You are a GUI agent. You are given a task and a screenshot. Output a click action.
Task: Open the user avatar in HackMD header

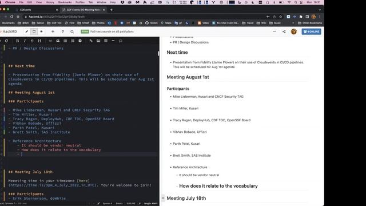(294, 31)
